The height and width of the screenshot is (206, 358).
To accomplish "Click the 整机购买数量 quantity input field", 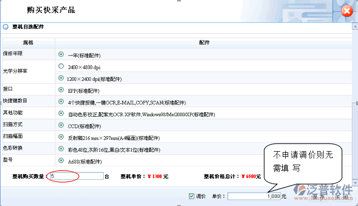I will point(76,176).
